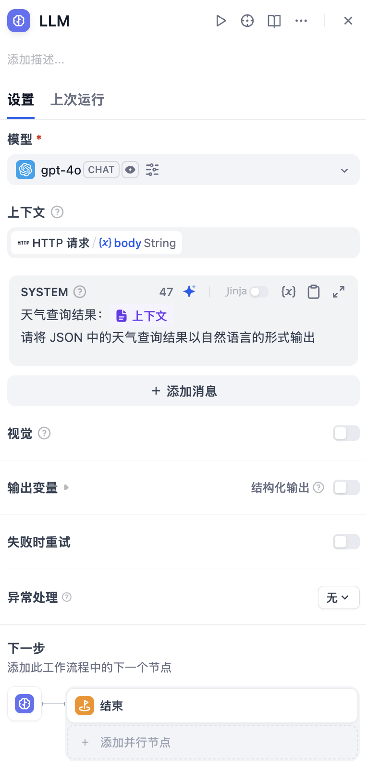366x770 pixels.
Task: Insert variable in SYSTEM prompt
Action: tap(288, 291)
